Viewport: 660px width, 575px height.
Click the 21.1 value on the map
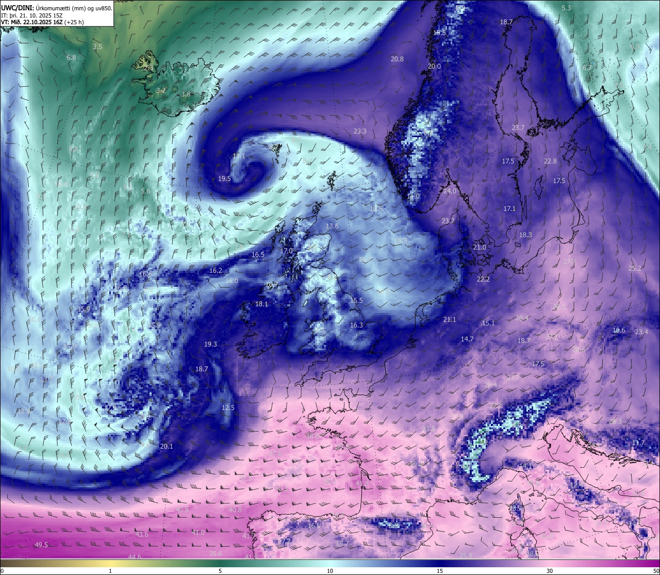point(450,320)
